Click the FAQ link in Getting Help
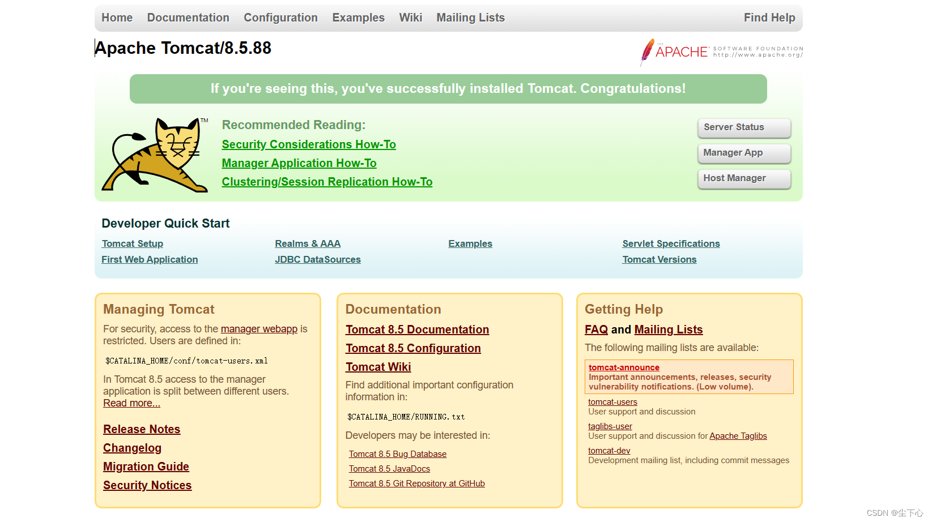The height and width of the screenshot is (522, 932). [x=596, y=330]
